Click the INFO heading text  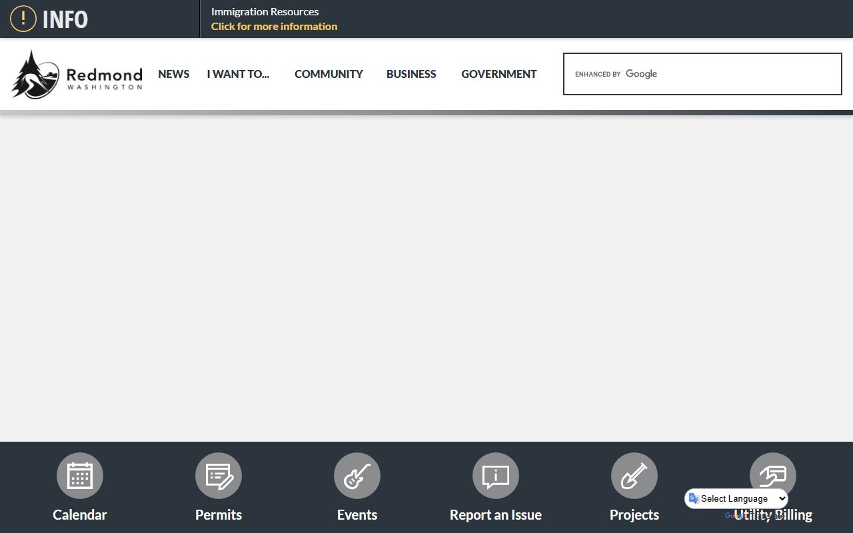click(65, 19)
